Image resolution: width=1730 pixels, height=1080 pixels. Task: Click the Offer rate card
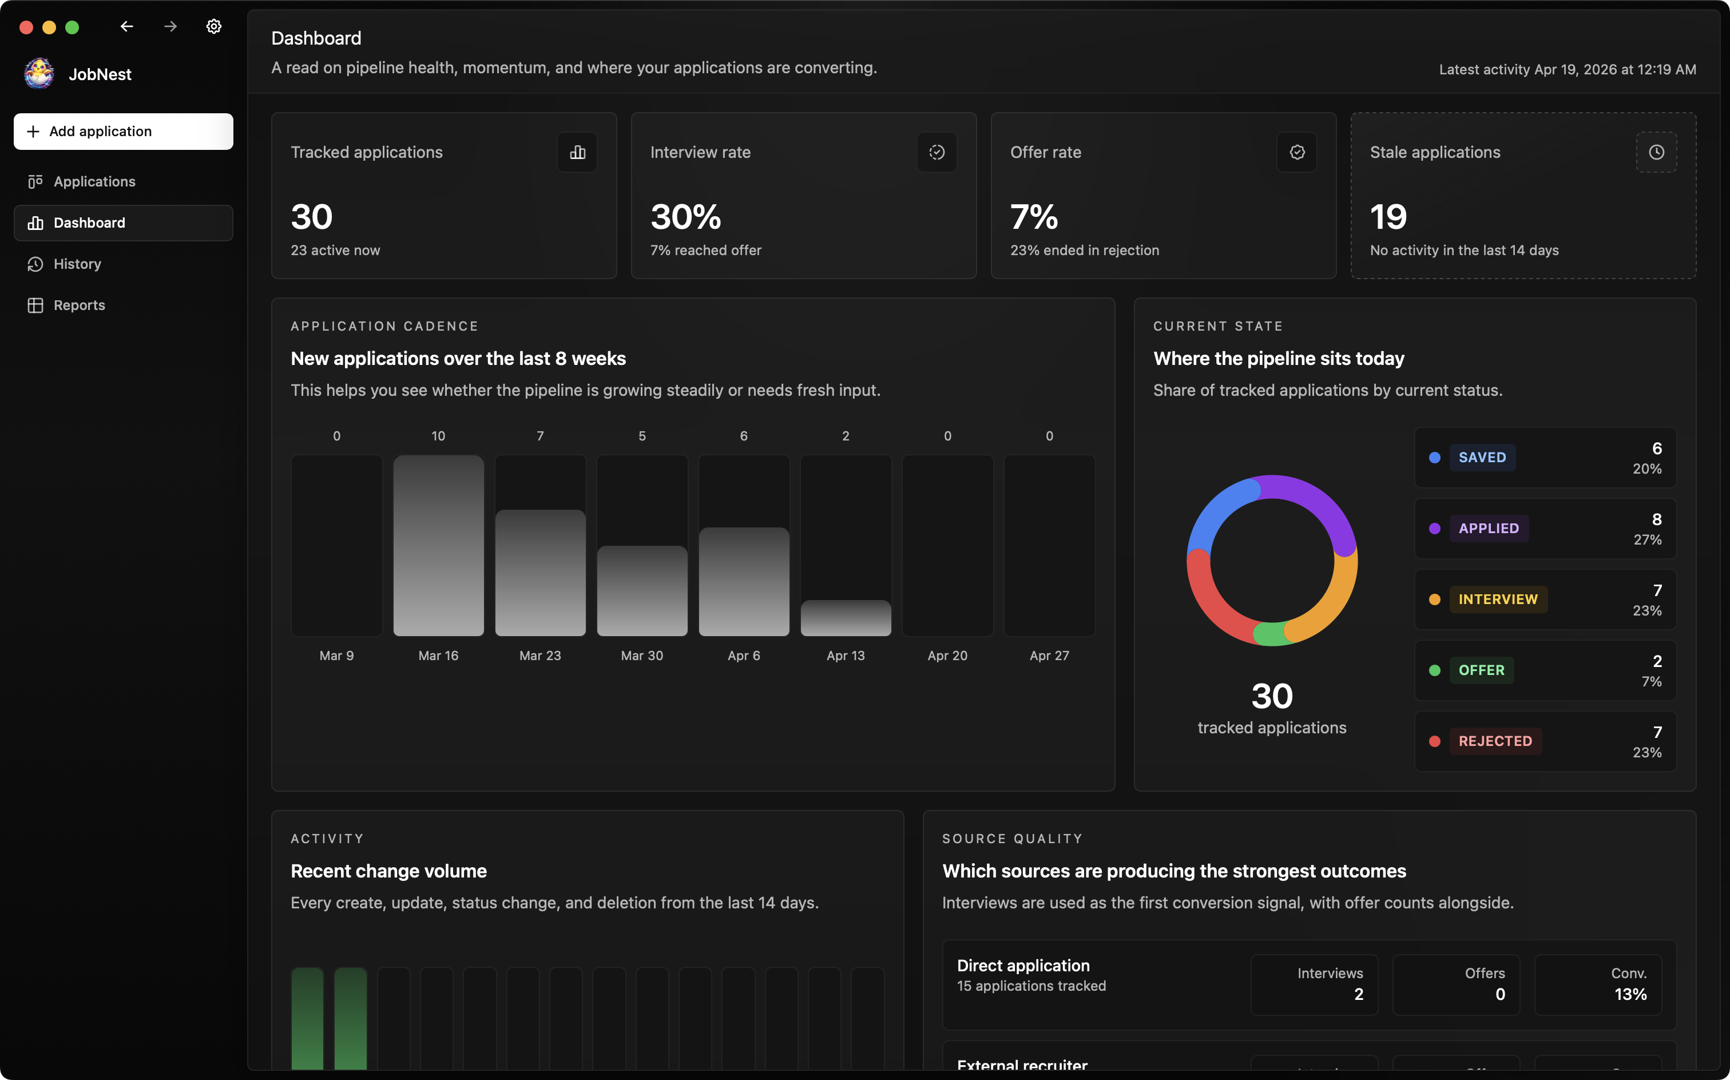[1163, 196]
